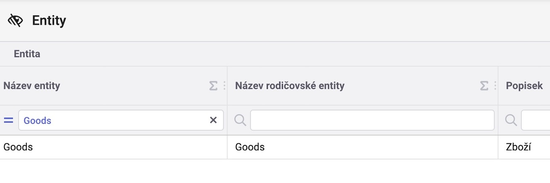Viewport: 550px width, 183px height.
Task: Change the equals filter operator for Název entity
Action: coord(9,120)
